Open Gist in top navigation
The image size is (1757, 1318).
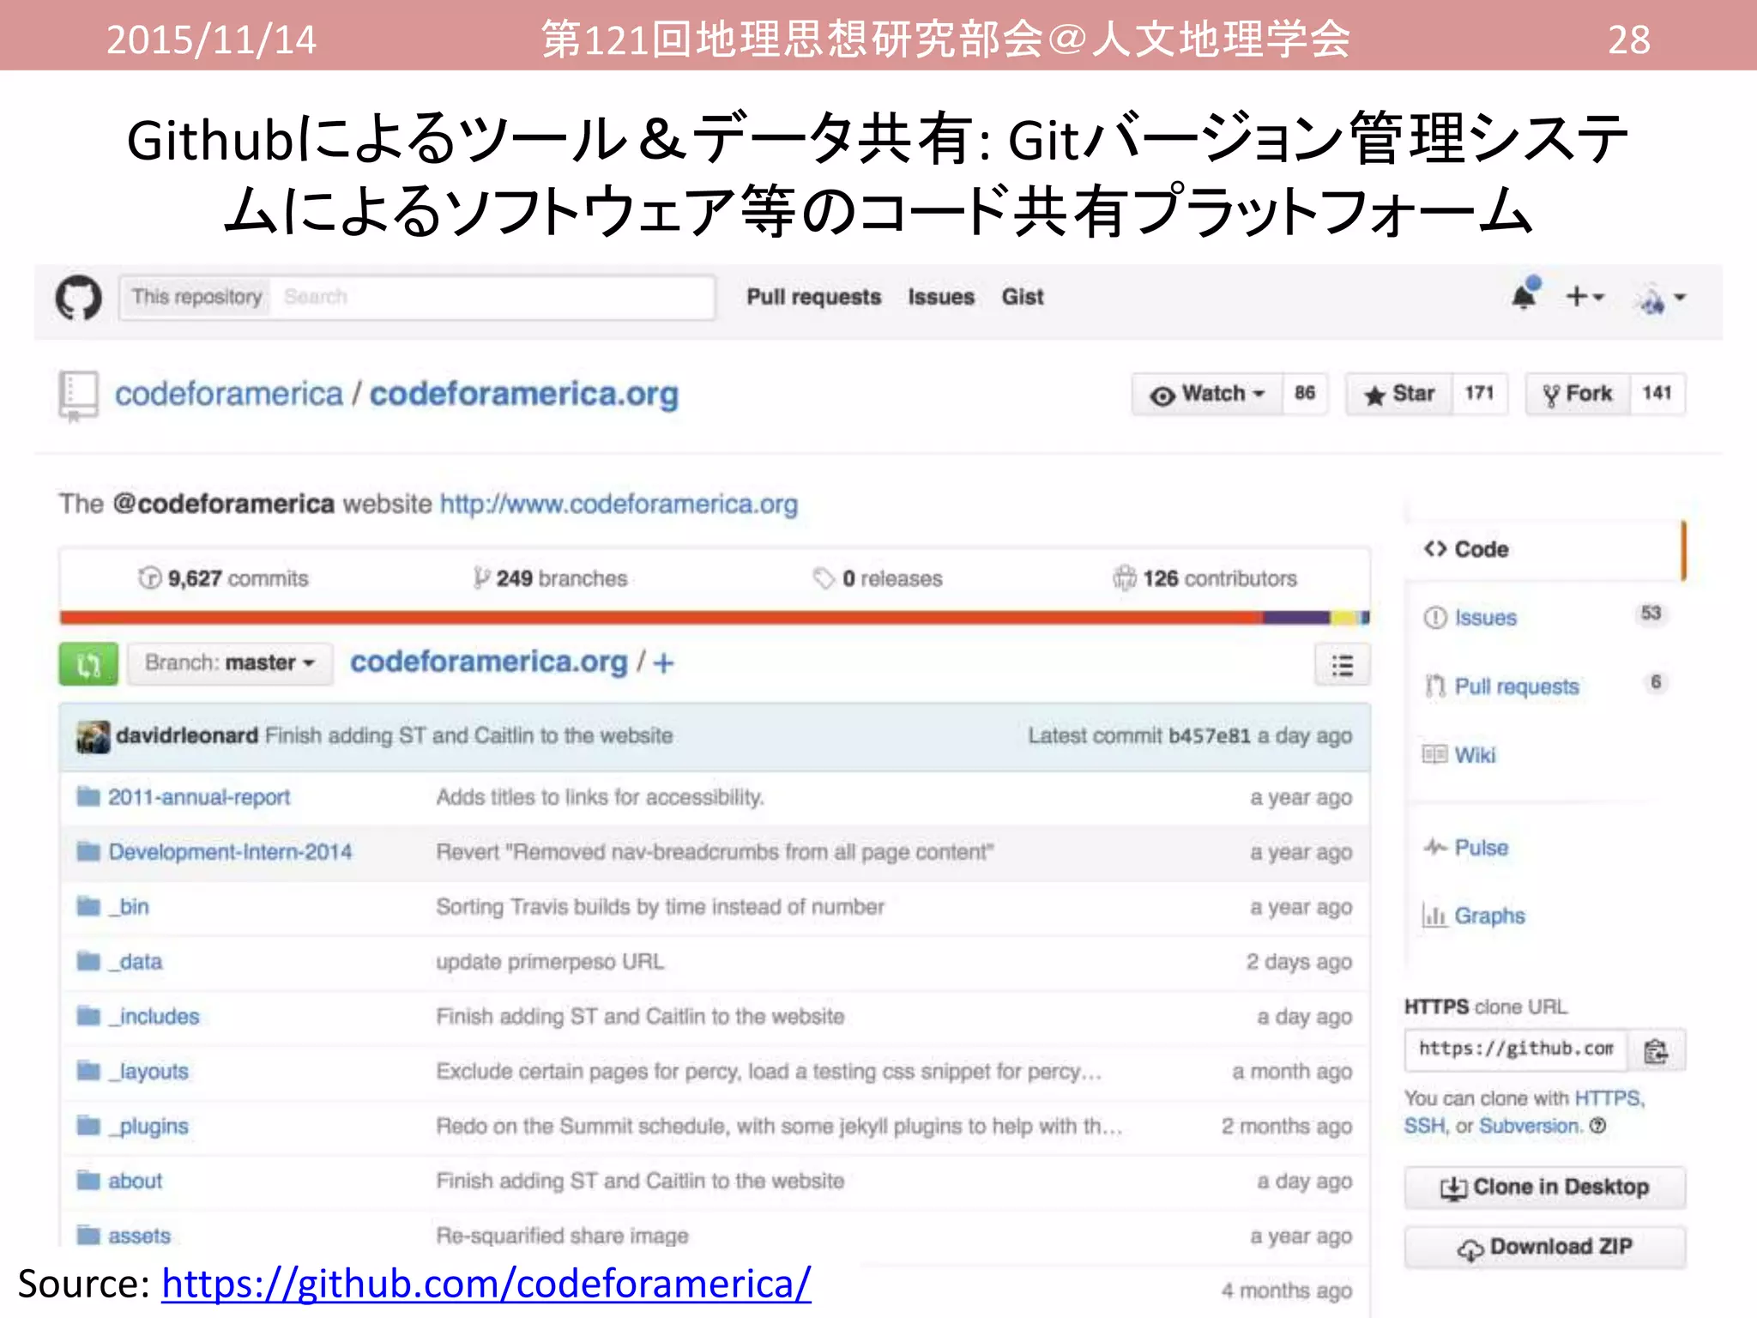coord(1023,297)
